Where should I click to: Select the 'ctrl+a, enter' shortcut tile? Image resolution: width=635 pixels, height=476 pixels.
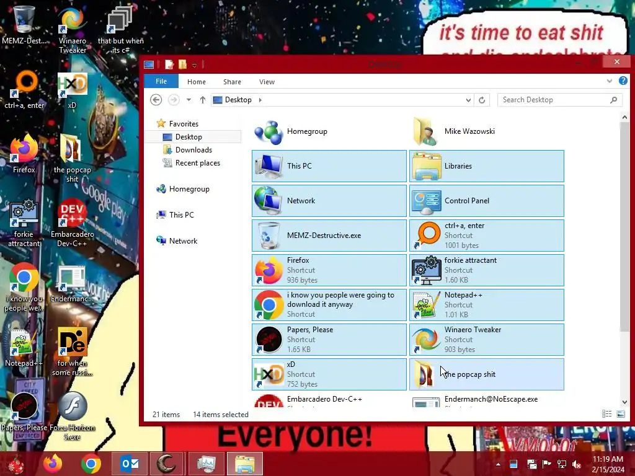tap(486, 236)
